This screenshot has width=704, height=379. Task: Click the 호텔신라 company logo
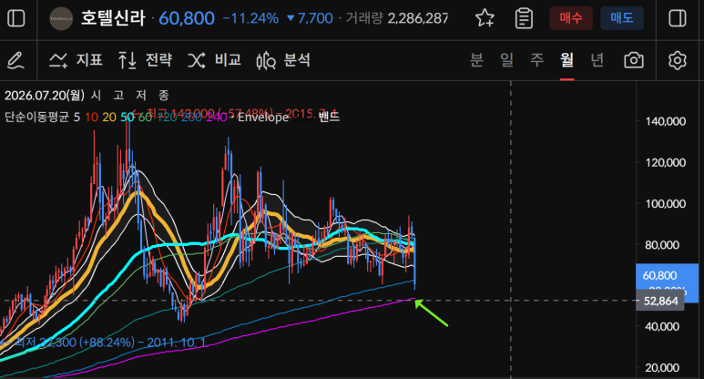point(61,19)
